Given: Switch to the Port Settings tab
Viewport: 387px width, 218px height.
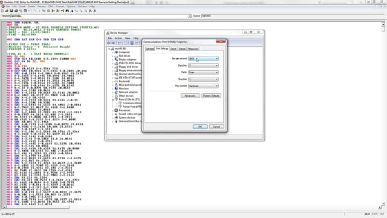Looking at the screenshot, I should pos(162,48).
